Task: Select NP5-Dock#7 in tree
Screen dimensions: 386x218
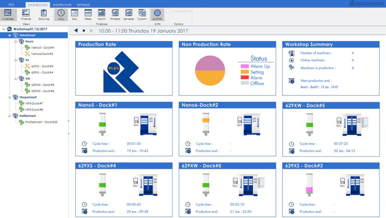Action: pos(34,104)
